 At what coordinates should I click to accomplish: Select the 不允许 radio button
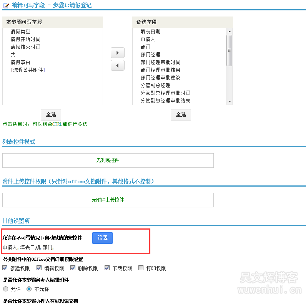tap(29, 289)
